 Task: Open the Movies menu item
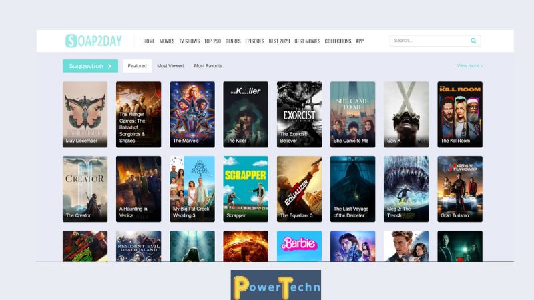click(x=167, y=41)
